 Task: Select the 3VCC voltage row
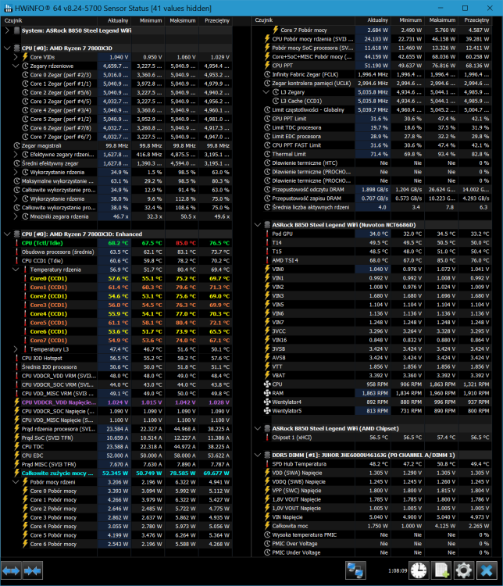[373, 331]
